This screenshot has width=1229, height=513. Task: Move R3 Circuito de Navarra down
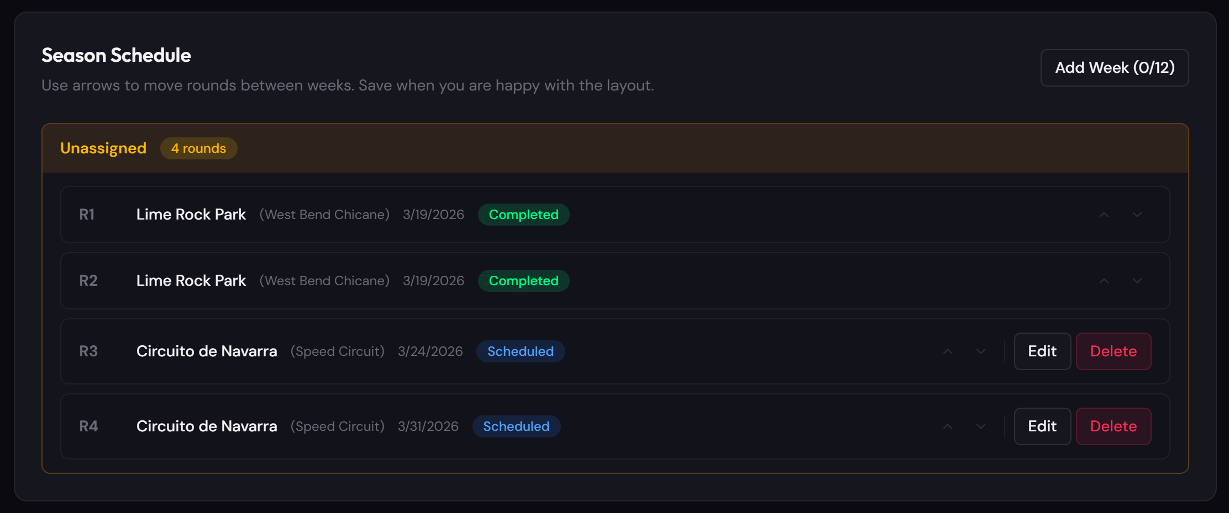(x=980, y=351)
